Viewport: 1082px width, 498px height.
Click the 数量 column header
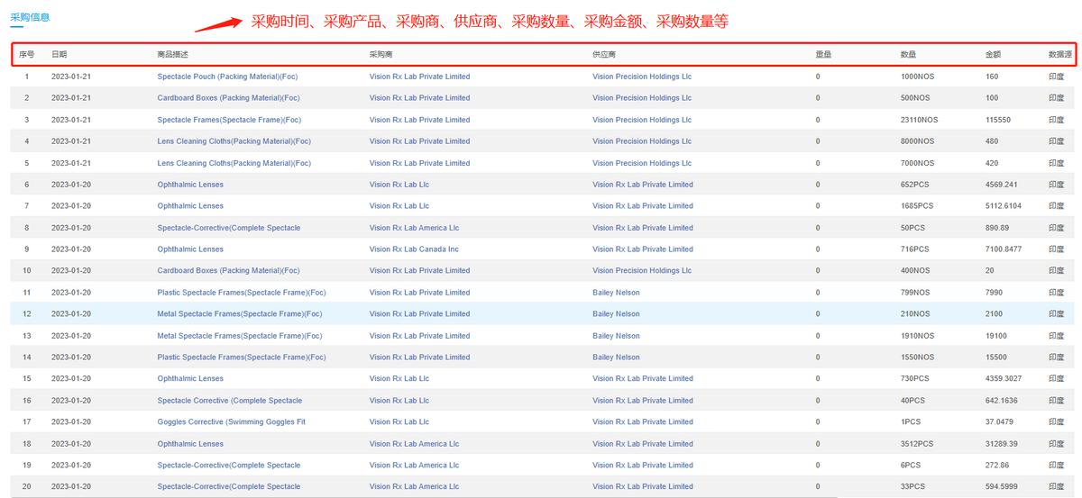908,55
